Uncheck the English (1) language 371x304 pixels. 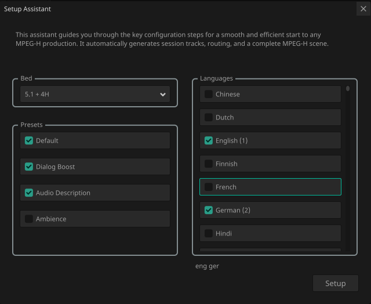(x=209, y=140)
